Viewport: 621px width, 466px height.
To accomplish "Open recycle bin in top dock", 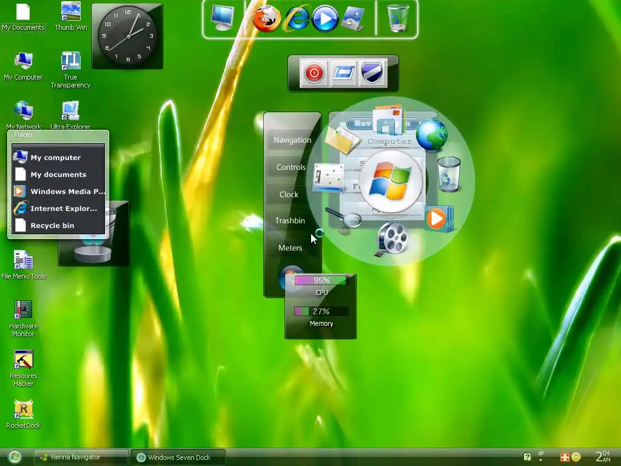I will pyautogui.click(x=398, y=18).
